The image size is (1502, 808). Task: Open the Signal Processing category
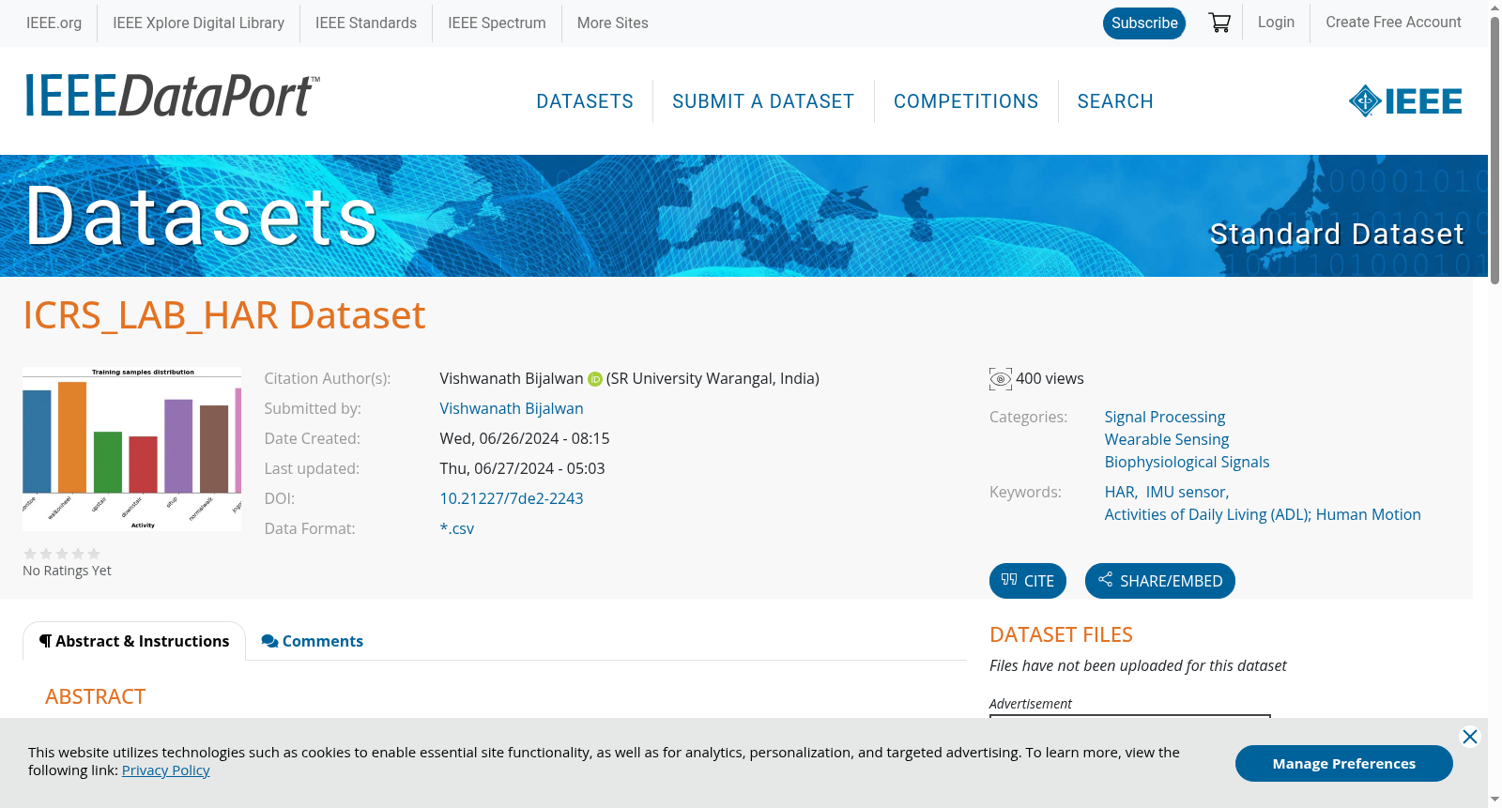click(x=1165, y=417)
